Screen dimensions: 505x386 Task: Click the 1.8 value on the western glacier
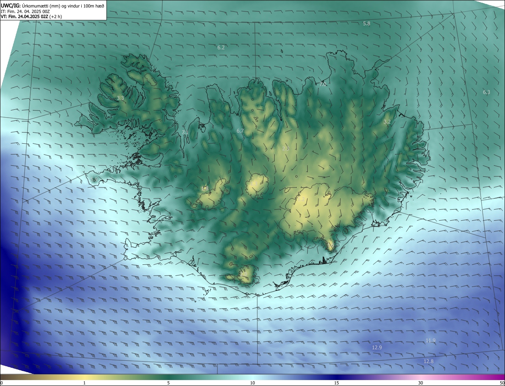205,189
